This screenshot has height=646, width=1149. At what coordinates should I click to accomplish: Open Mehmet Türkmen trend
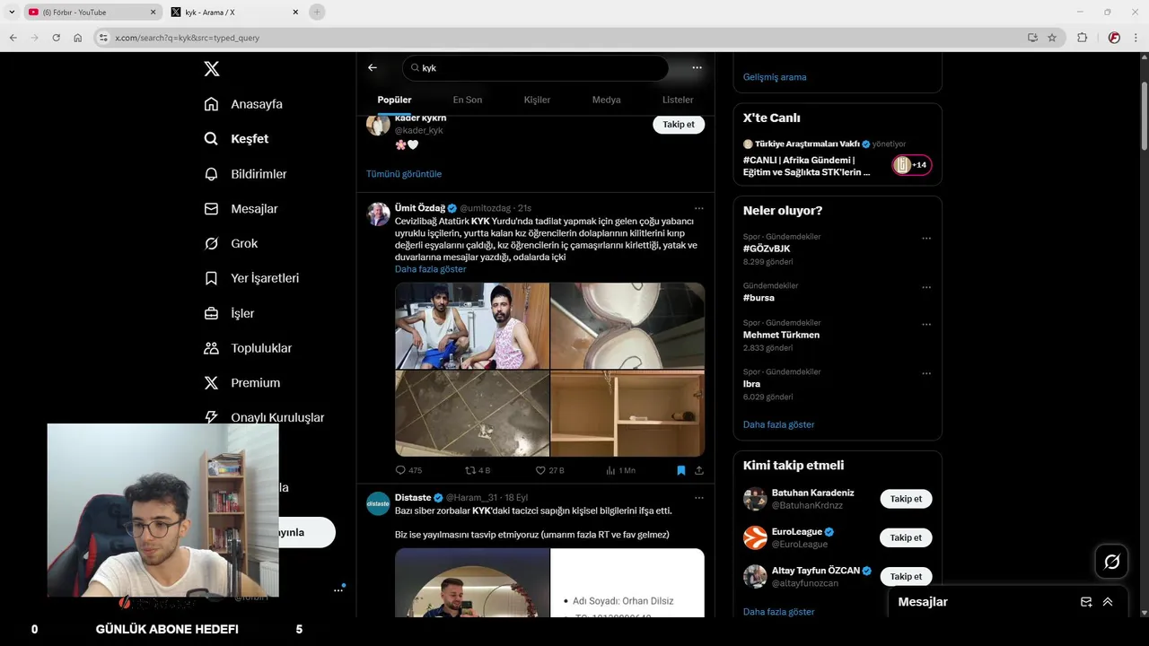pyautogui.click(x=781, y=335)
